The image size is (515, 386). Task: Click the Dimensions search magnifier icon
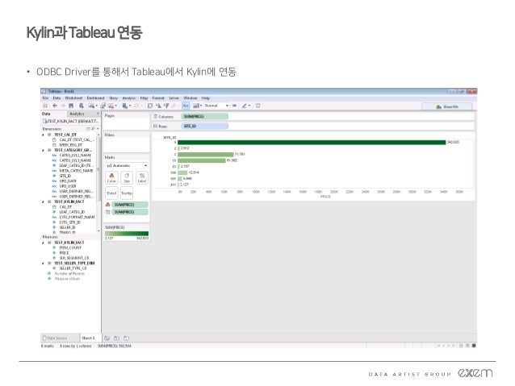tap(94, 129)
